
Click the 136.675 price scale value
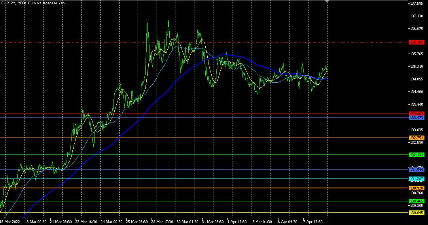[x=417, y=28]
